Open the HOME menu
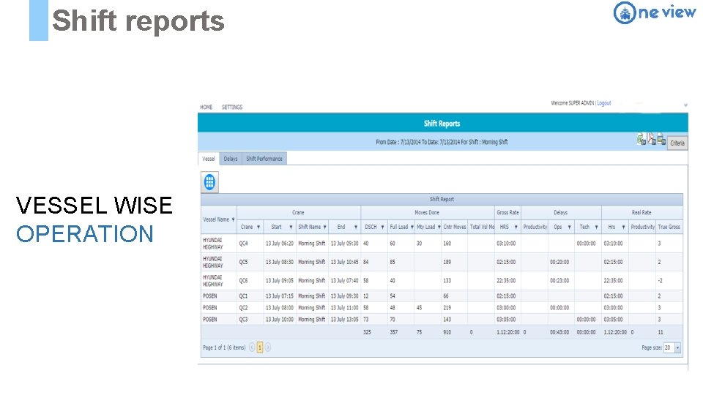This screenshot has width=703, height=395. click(x=207, y=107)
